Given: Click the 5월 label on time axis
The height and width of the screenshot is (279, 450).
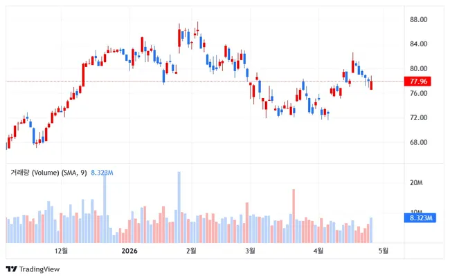Looking at the screenshot, I should tap(382, 251).
